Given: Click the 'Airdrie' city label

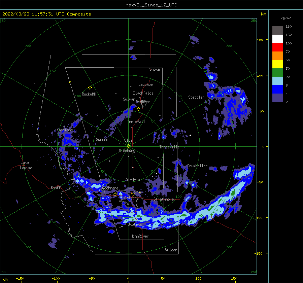Looking at the screenshot, I should click(x=133, y=180).
